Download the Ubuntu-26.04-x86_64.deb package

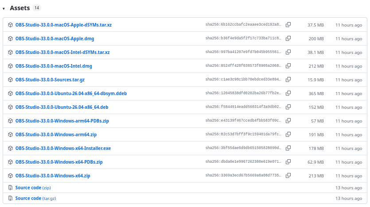pos(62,107)
